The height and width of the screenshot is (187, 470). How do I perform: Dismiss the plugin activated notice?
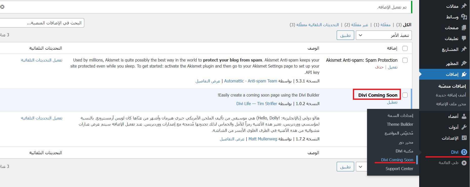[2, 7]
